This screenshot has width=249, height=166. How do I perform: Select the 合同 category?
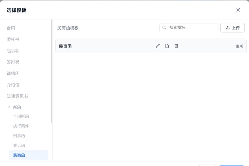(11, 28)
